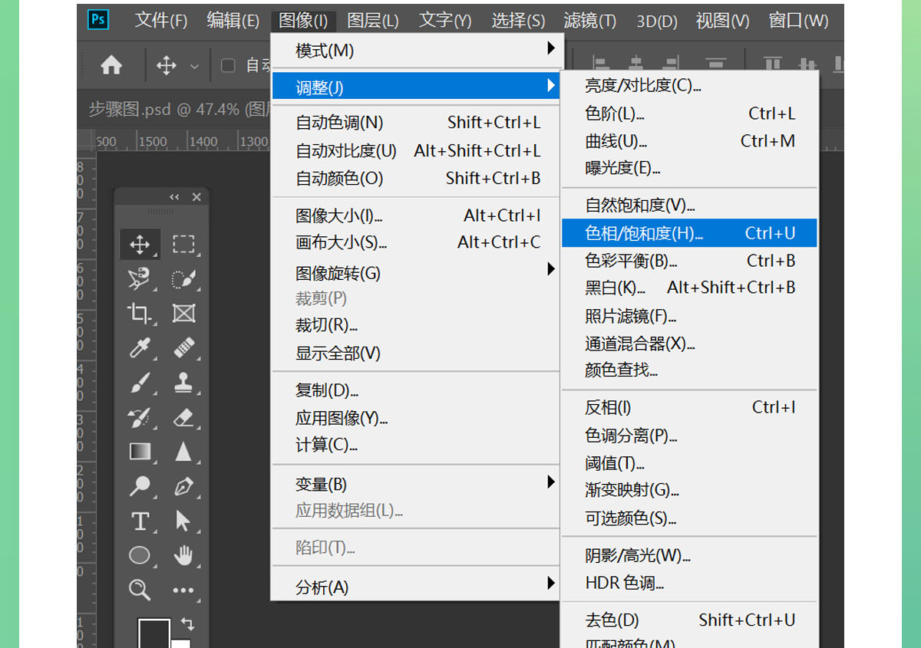
Task: Select the Clone Stamp tool
Action: [x=183, y=382]
